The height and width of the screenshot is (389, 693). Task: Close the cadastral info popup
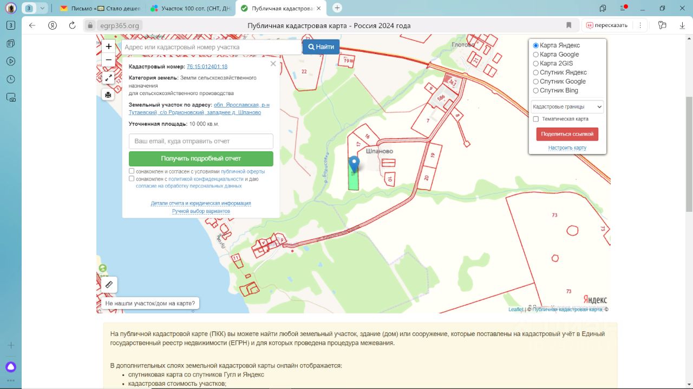[273, 64]
